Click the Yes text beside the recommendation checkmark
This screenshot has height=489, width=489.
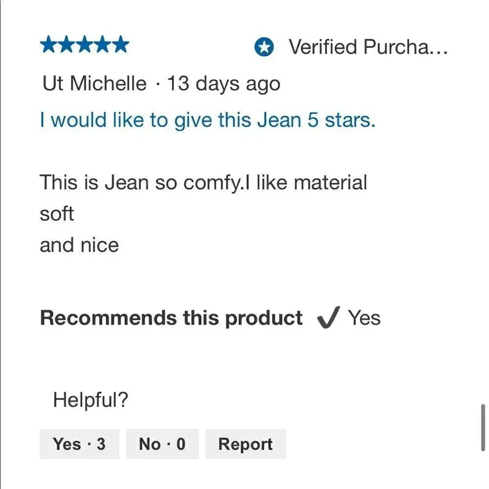pos(364,318)
